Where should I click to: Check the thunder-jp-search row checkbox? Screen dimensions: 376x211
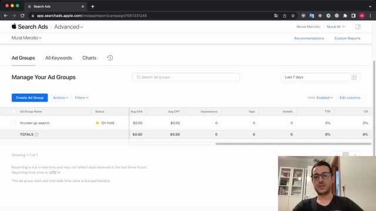tap(14, 123)
